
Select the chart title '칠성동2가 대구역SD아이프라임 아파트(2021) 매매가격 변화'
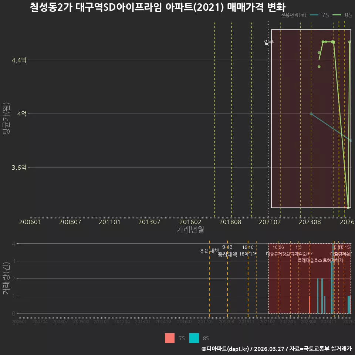[x=158, y=7]
